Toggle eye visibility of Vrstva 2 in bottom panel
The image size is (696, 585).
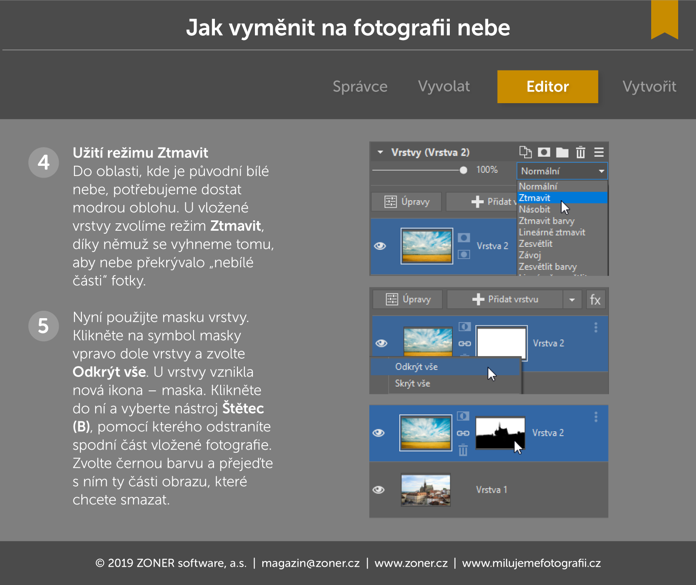(379, 433)
